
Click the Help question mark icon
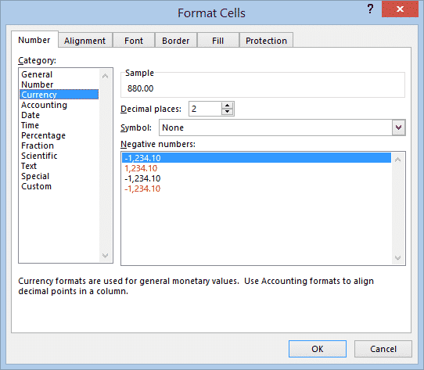[370, 9]
